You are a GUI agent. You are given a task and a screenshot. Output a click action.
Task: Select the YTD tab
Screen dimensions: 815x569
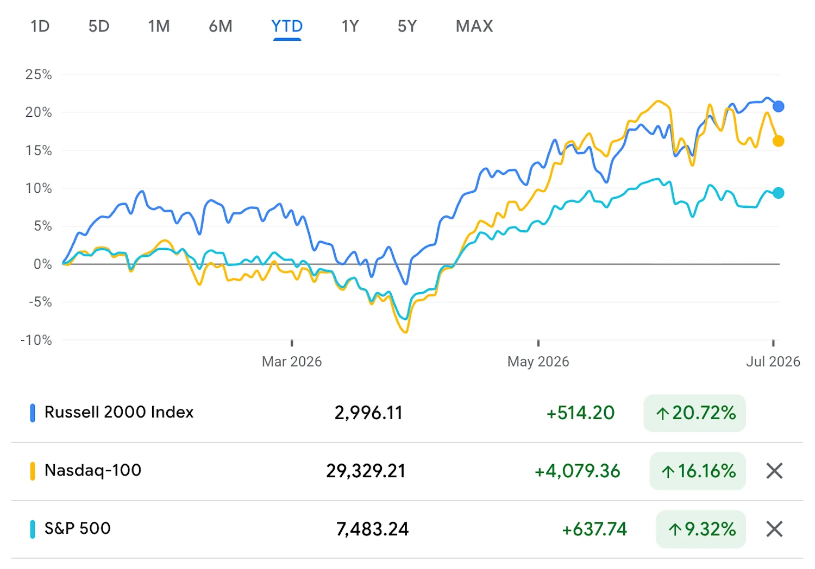[x=287, y=26]
